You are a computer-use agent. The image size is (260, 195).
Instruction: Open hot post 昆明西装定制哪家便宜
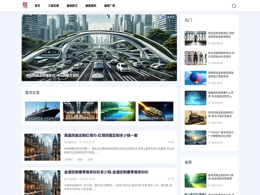tap(221, 75)
